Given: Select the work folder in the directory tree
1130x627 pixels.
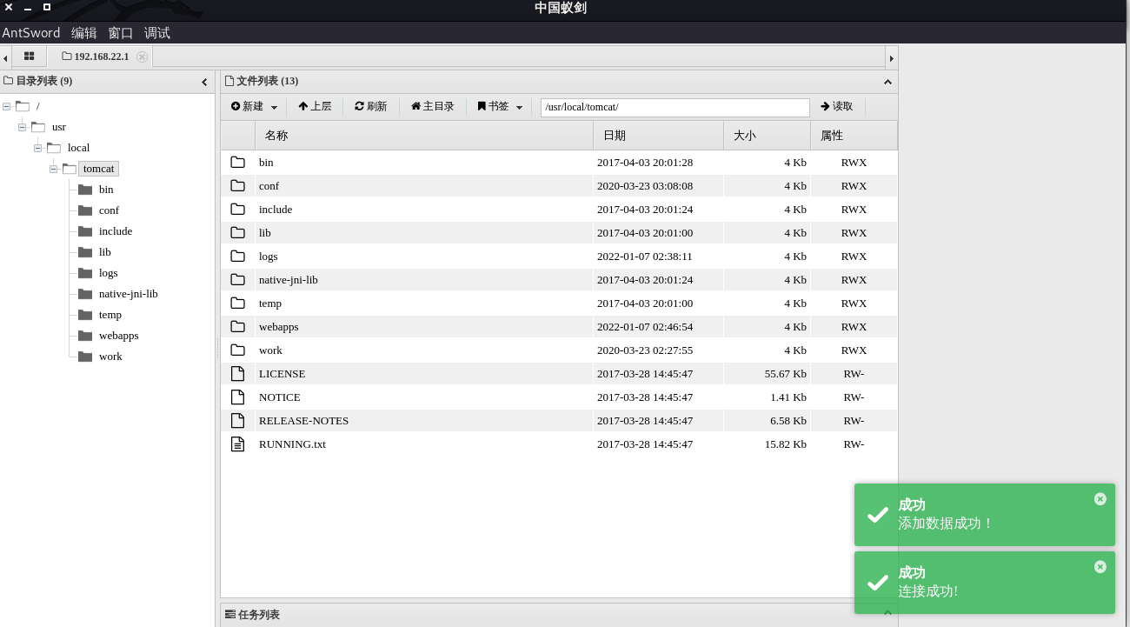Looking at the screenshot, I should [110, 357].
